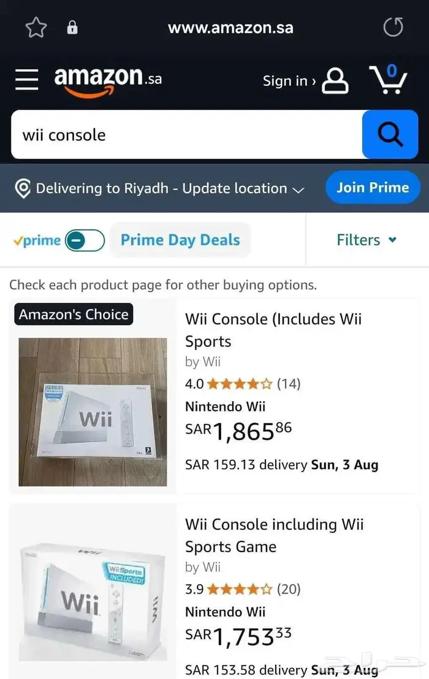Open the hamburger navigation menu
This screenshot has height=679, width=429.
coord(26,80)
